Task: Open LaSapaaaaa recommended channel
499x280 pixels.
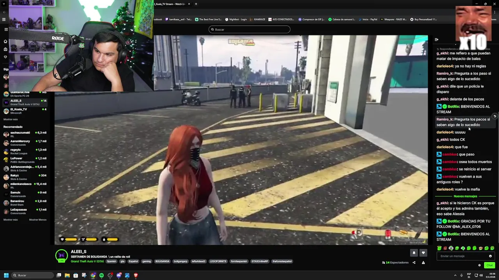Action: [x=25, y=211]
